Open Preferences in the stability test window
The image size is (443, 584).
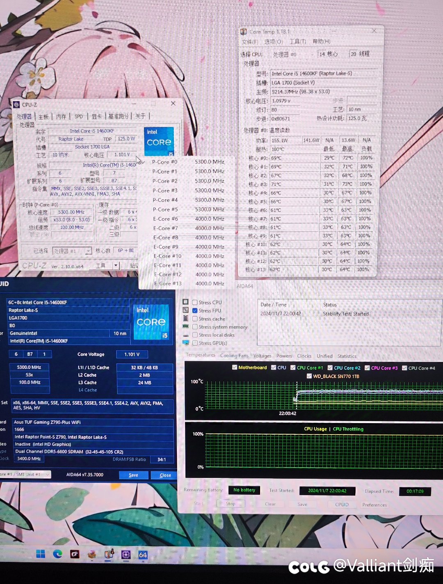tap(374, 505)
